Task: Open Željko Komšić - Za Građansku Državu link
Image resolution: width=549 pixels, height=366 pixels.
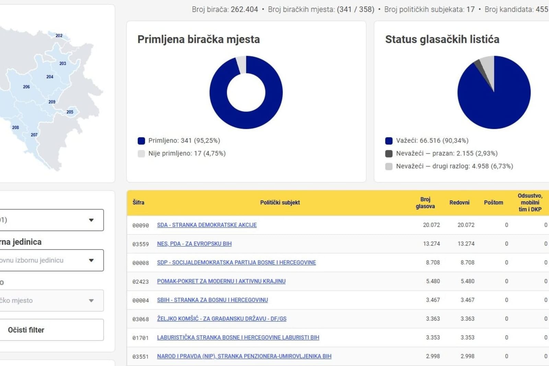Action: (222, 319)
